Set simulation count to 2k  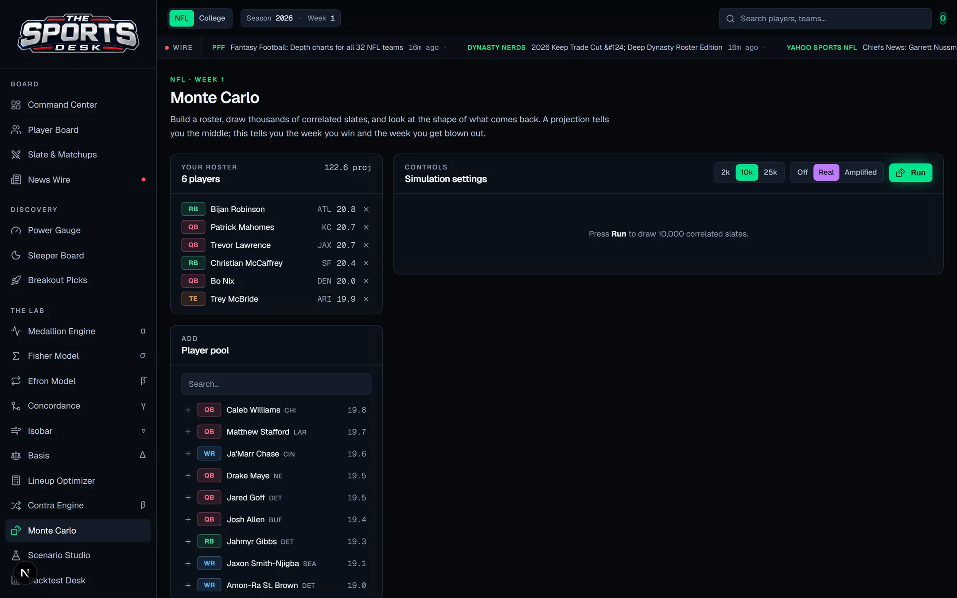(725, 172)
